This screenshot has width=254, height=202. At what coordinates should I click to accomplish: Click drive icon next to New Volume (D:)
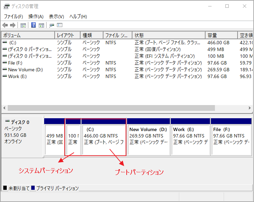(5, 69)
